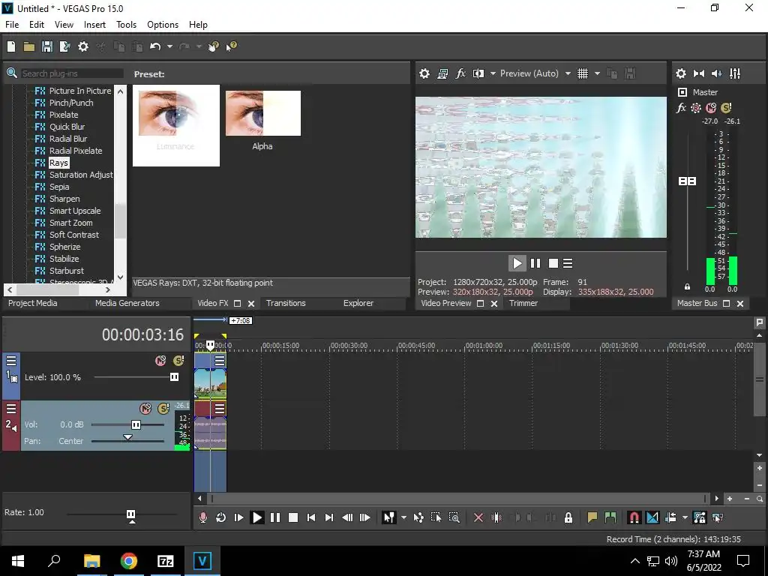Solo the Master bus
Viewport: 768px width, 576px height.
coord(726,108)
